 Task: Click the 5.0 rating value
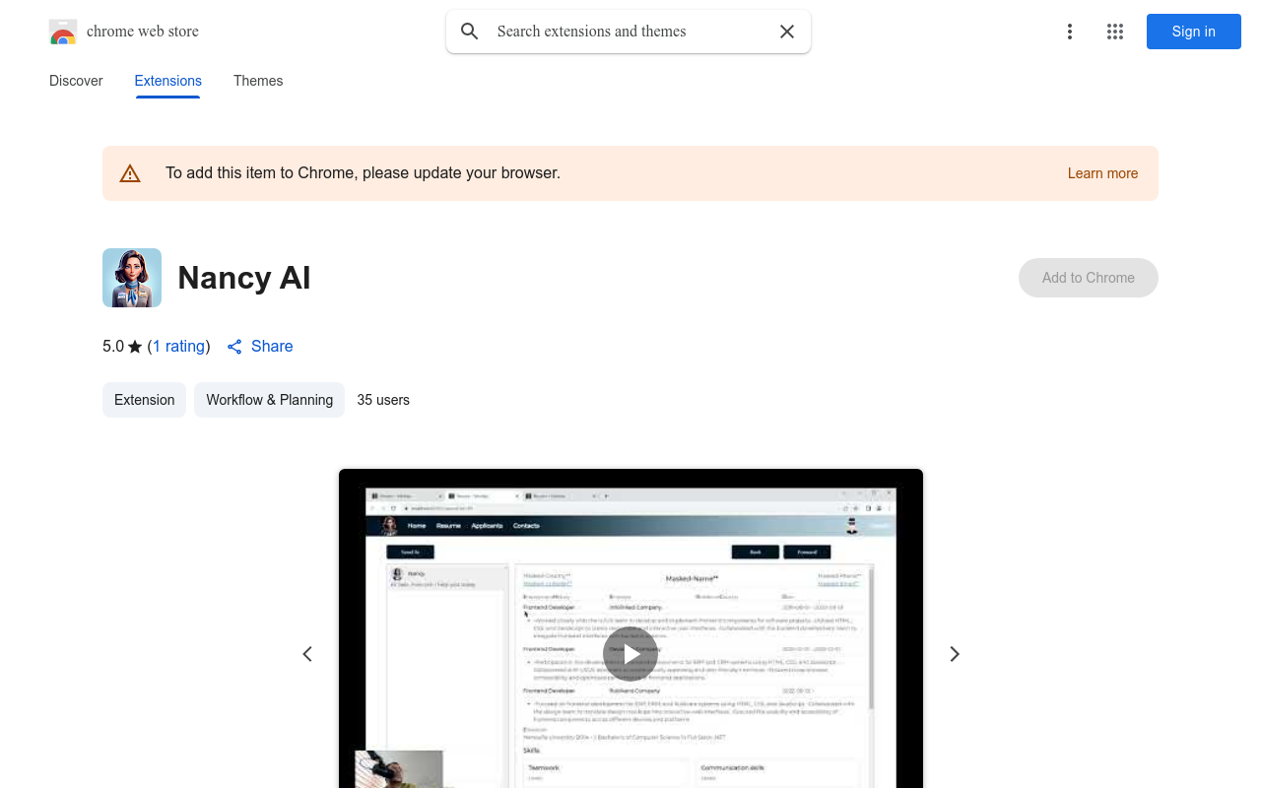(113, 347)
